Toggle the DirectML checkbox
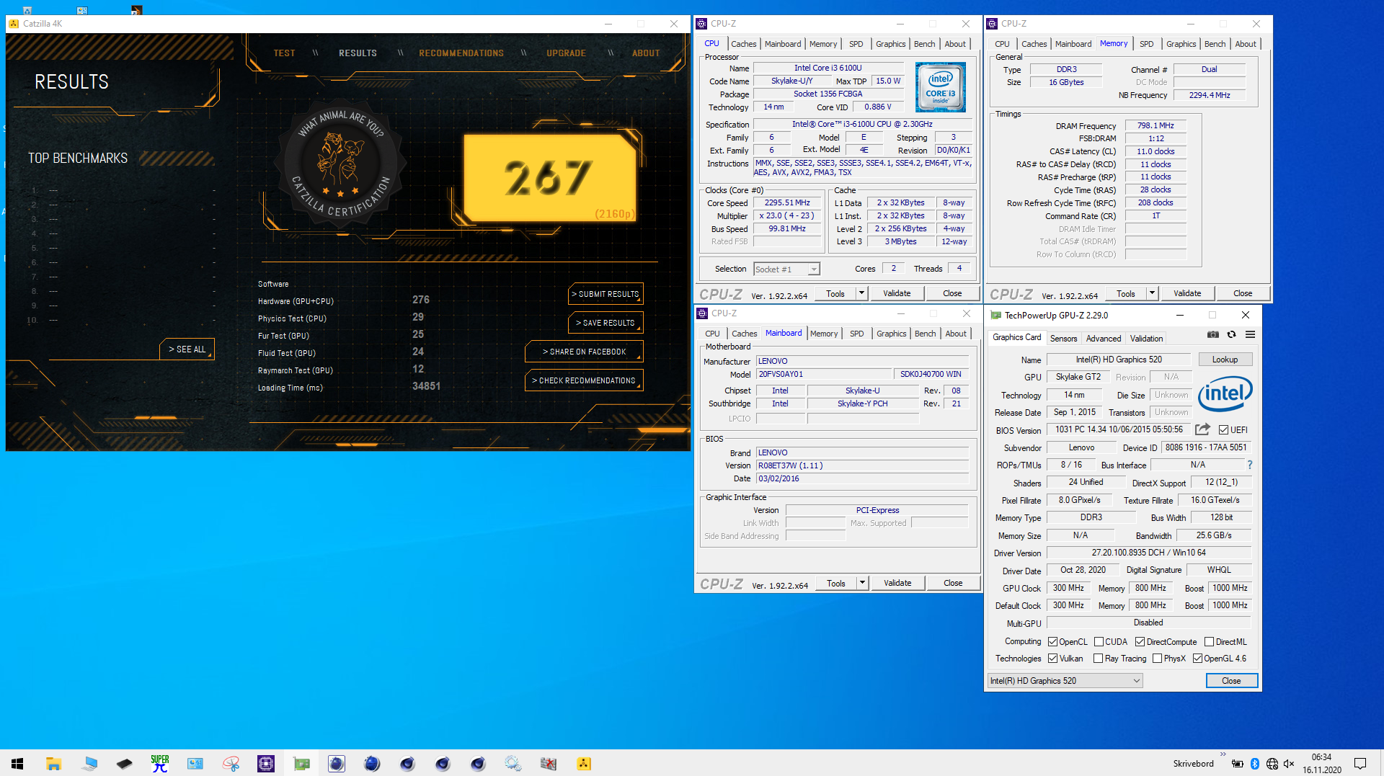 click(x=1209, y=642)
